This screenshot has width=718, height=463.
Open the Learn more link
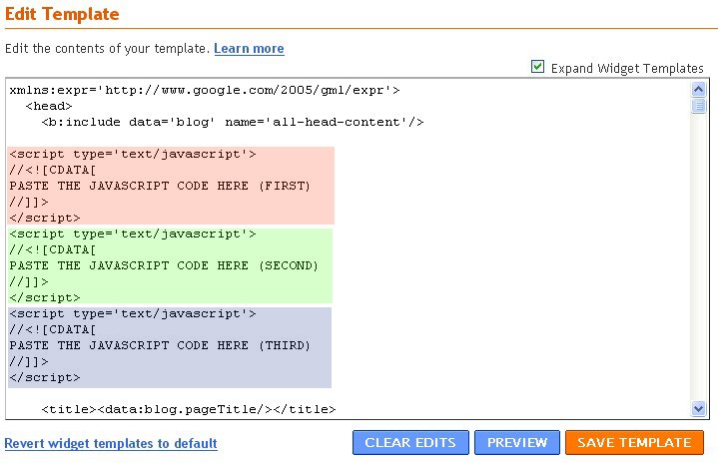pyautogui.click(x=249, y=48)
